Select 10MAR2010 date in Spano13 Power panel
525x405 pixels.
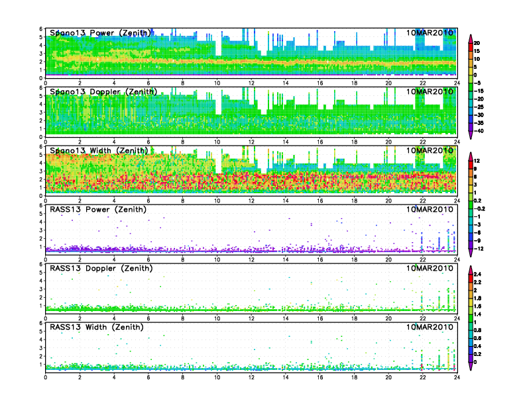point(430,32)
